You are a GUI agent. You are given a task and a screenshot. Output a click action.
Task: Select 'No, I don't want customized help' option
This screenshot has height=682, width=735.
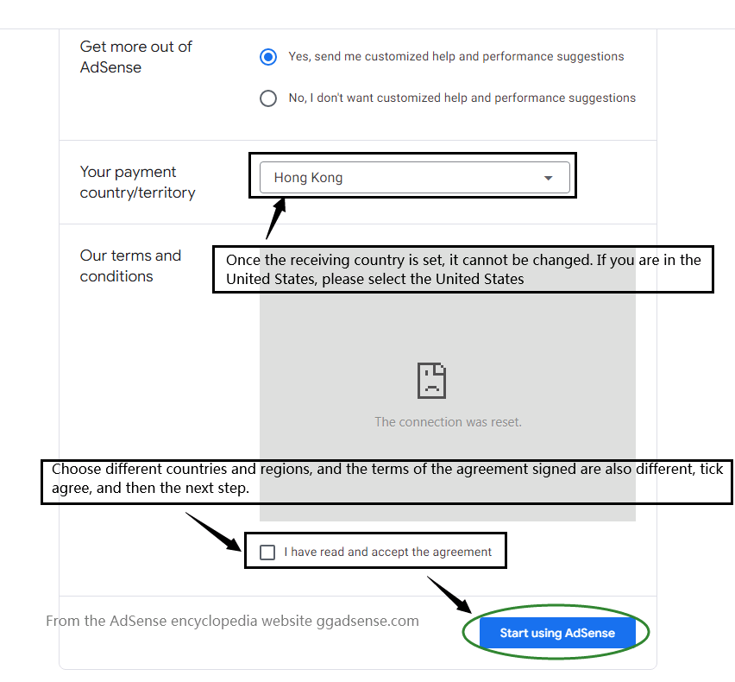(x=268, y=98)
